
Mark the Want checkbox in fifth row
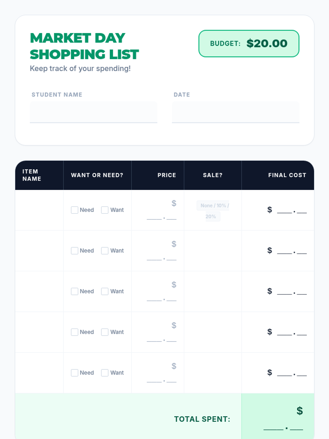tap(105, 373)
